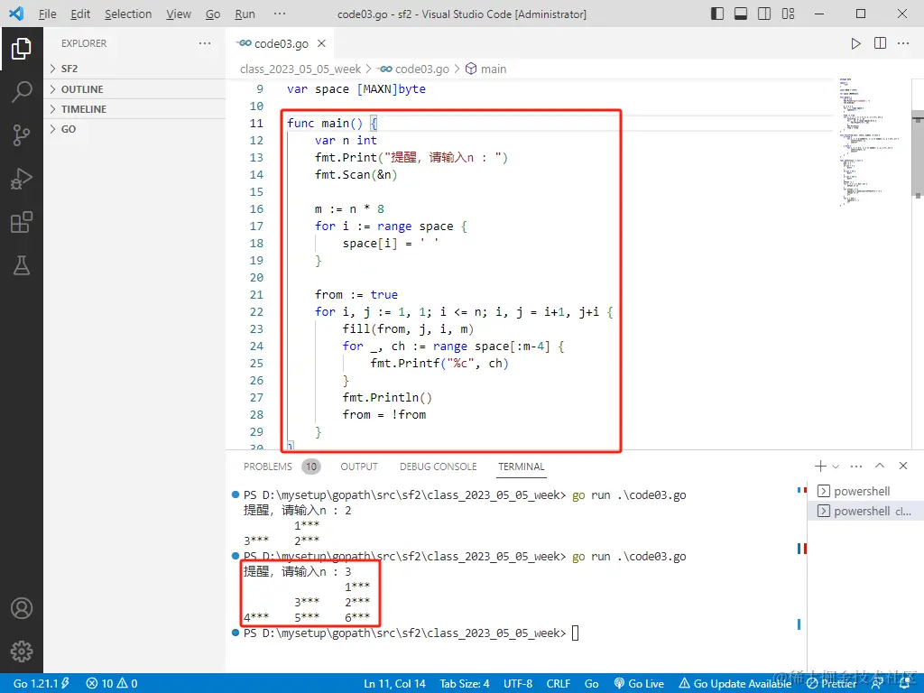Show more menu bar items ellipsis
Viewport: 924px width, 693px height.
pos(280,14)
